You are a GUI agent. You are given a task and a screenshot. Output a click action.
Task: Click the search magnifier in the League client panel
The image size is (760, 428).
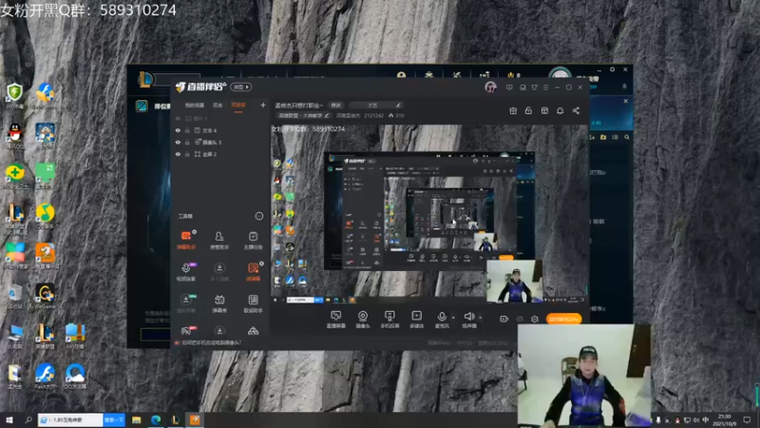(x=627, y=137)
